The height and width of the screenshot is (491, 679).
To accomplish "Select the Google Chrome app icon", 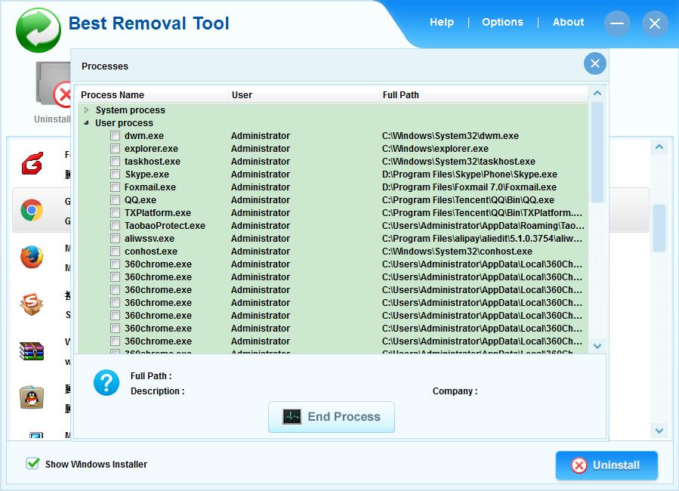I will coord(32,211).
